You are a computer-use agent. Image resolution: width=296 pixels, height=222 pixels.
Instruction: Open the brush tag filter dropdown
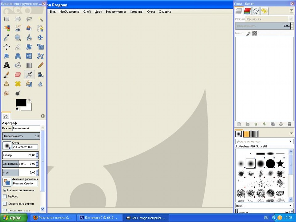pos(290,142)
